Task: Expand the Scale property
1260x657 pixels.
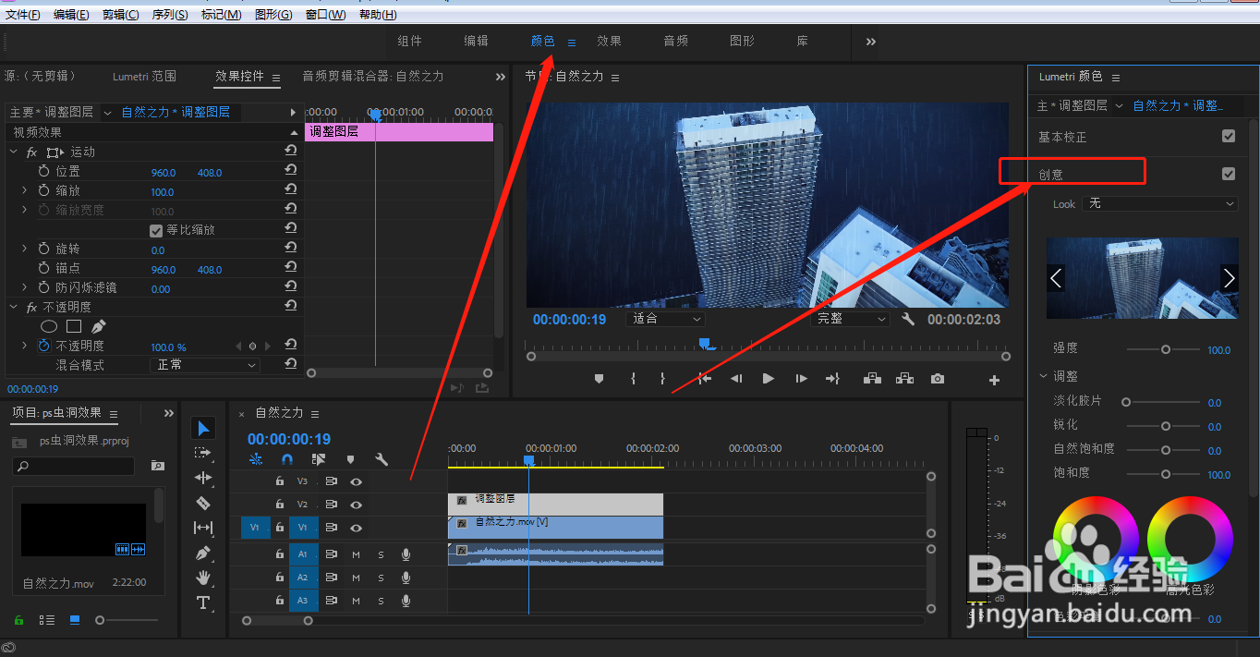Action: pos(25,190)
